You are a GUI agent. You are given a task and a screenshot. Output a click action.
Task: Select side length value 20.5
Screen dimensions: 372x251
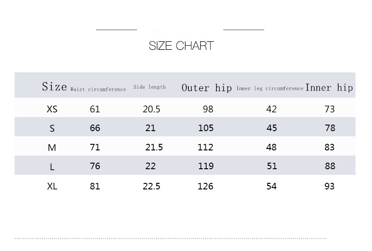(152, 109)
